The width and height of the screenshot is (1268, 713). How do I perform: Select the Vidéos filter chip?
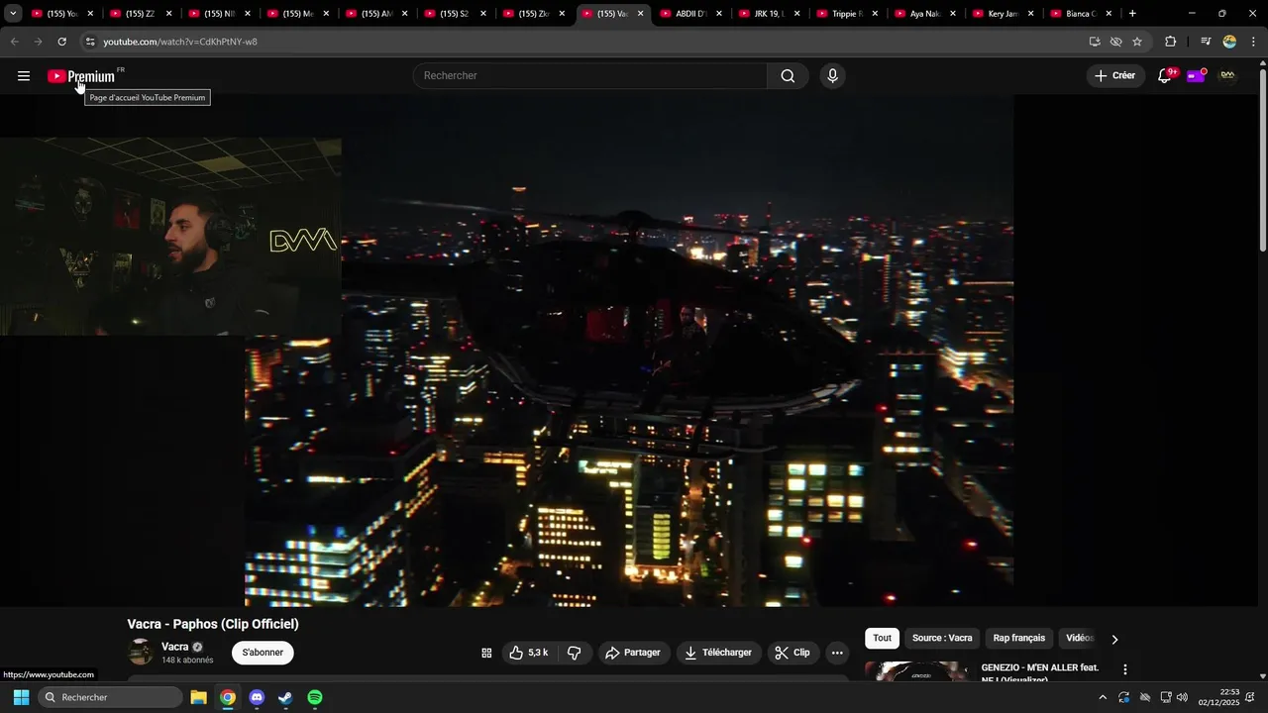click(x=1079, y=638)
